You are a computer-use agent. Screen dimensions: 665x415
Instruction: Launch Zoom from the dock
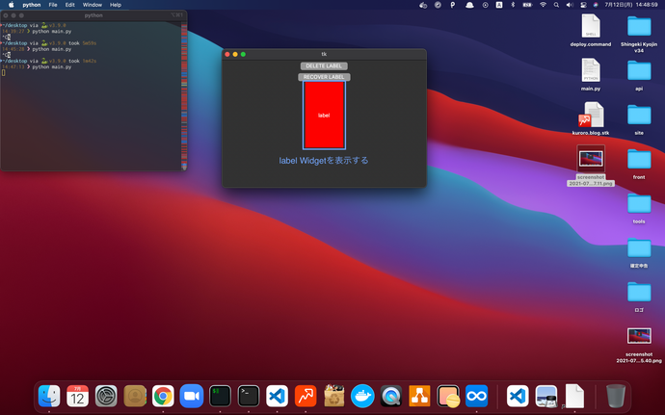pos(192,396)
